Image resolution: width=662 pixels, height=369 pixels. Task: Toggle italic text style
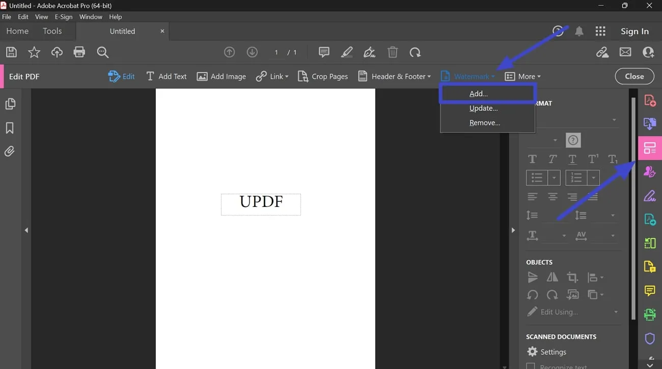(x=553, y=159)
